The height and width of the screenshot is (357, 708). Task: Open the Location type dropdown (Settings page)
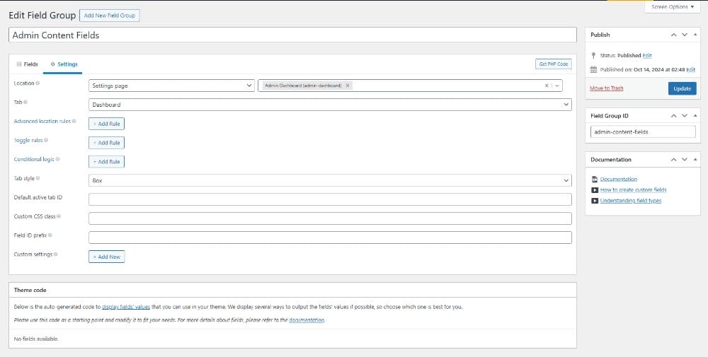171,86
